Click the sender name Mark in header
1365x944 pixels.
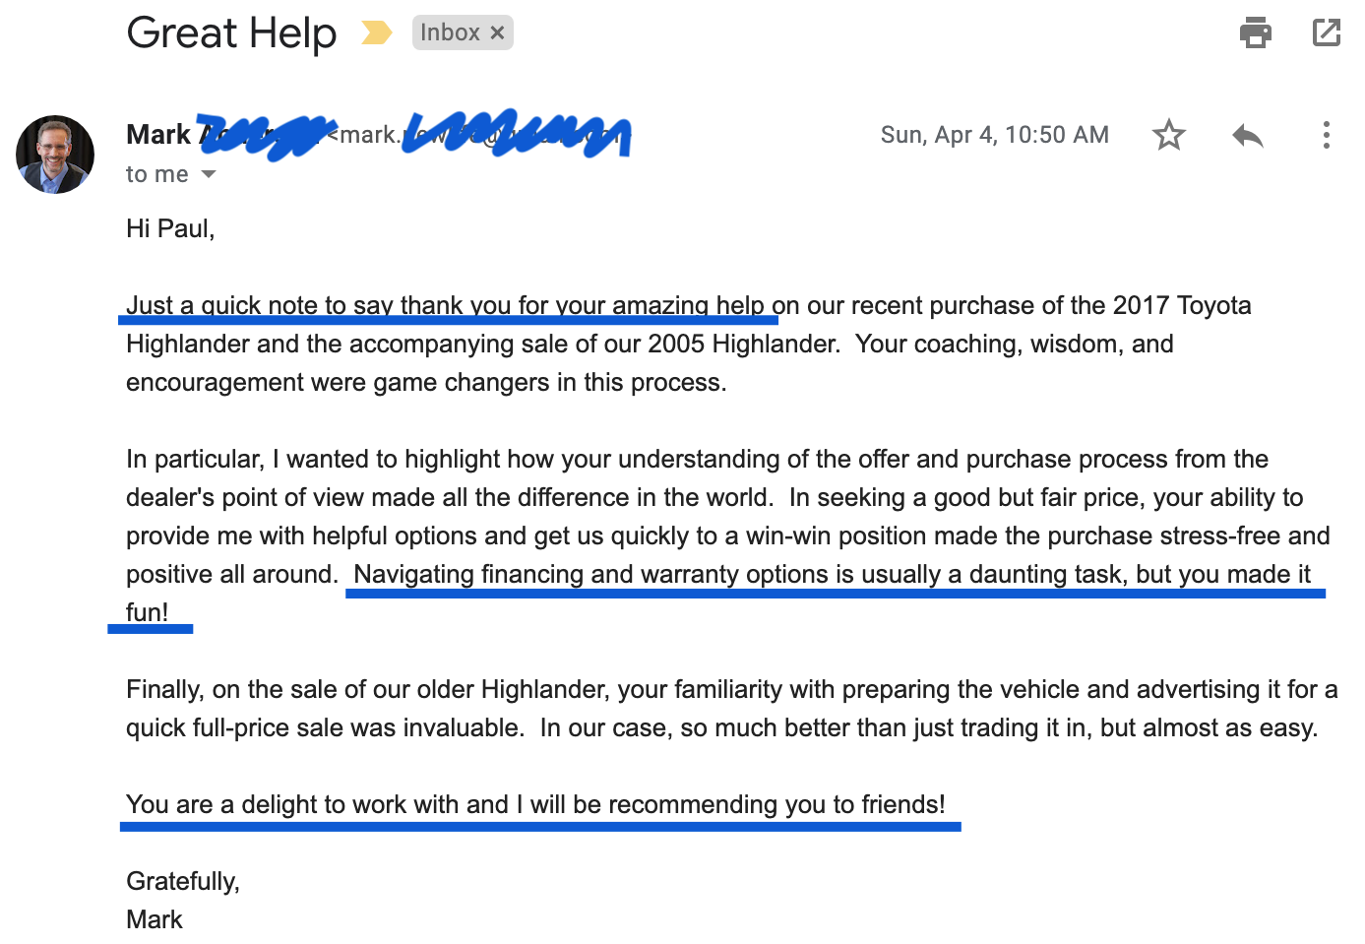click(x=158, y=135)
